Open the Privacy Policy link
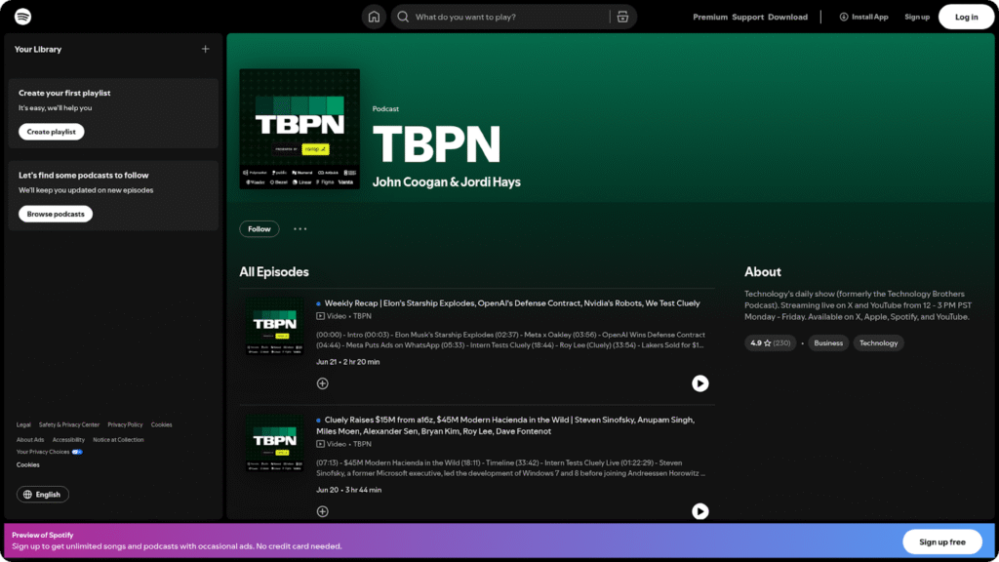Viewport: 999px width, 562px height. pyautogui.click(x=125, y=424)
